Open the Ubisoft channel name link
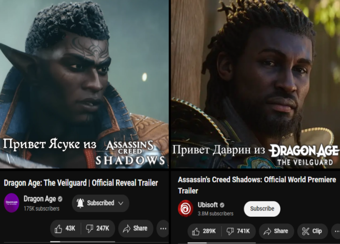This screenshot has height=244, width=340. (208, 205)
